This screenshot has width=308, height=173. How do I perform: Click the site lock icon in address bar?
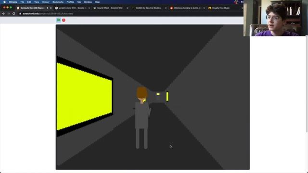click(20, 14)
